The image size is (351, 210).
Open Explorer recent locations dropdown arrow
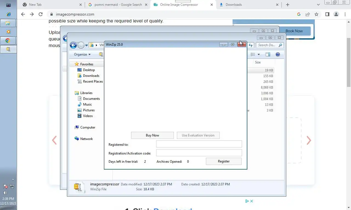[86, 45]
